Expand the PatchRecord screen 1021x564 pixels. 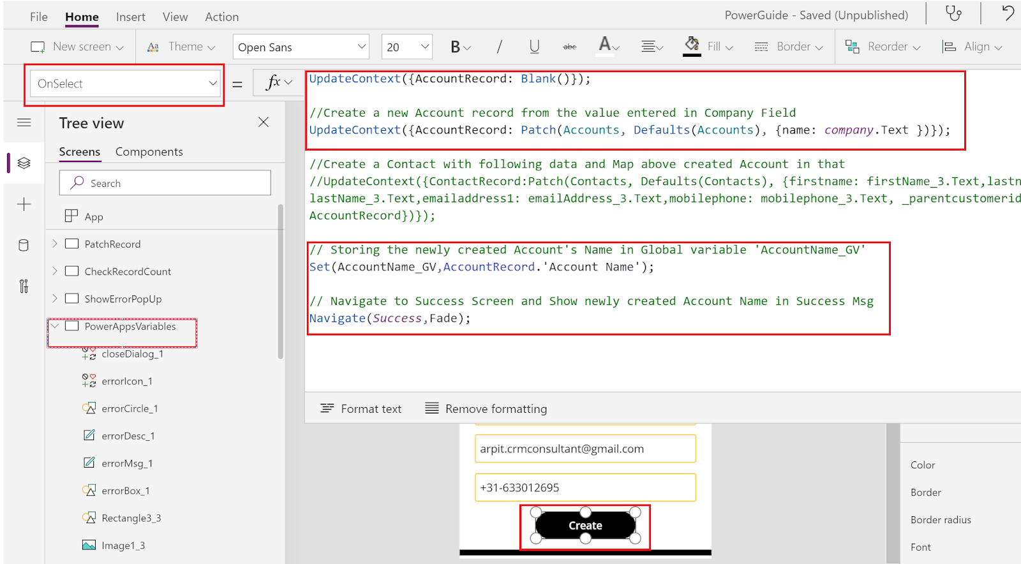(55, 244)
